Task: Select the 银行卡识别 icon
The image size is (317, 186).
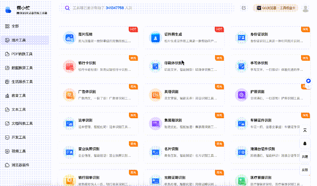Action: coord(70,66)
